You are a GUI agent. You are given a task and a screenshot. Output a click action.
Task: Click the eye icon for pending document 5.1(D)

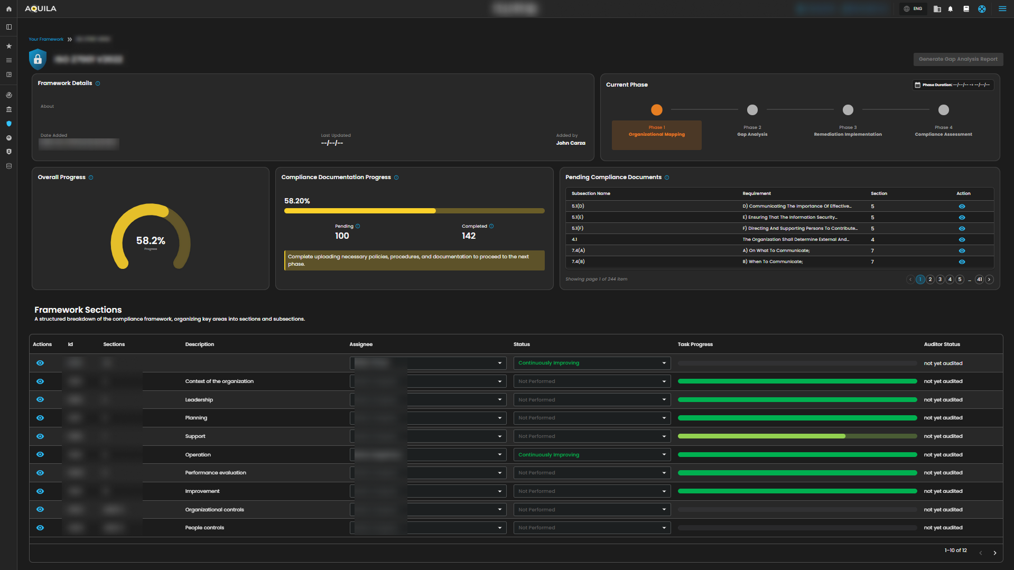[x=962, y=207]
